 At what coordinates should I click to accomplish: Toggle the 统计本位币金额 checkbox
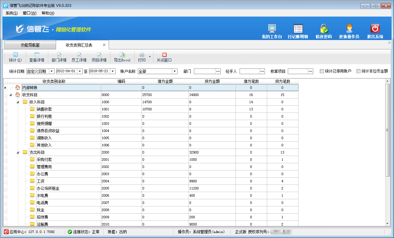tap(358, 71)
